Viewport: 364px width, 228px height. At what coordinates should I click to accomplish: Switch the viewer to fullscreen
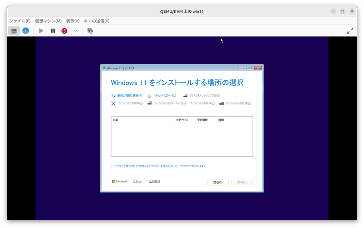point(350,31)
